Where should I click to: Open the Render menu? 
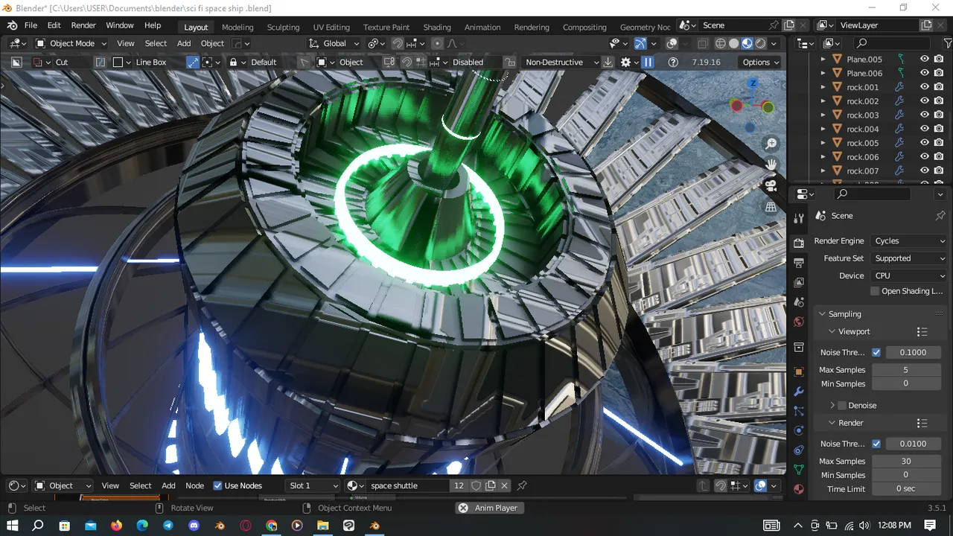[x=83, y=25]
